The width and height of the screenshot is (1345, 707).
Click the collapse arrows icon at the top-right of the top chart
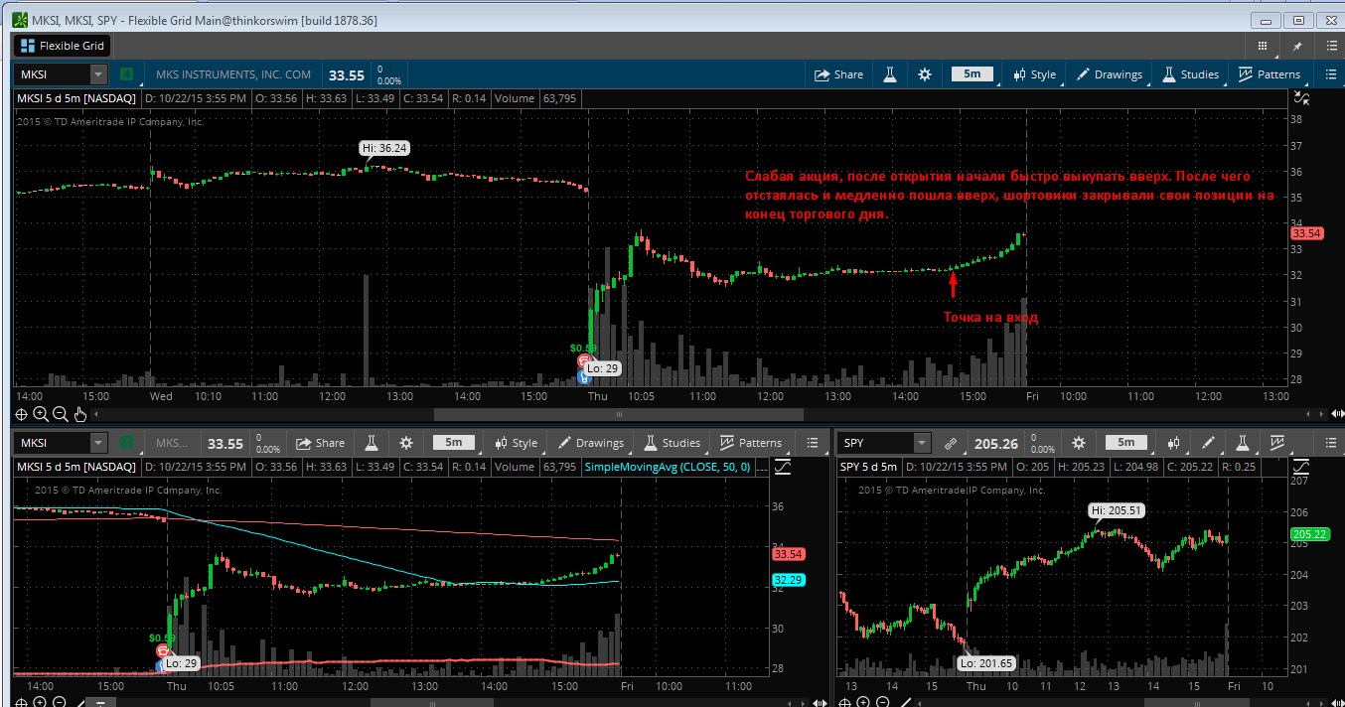click(x=1302, y=98)
